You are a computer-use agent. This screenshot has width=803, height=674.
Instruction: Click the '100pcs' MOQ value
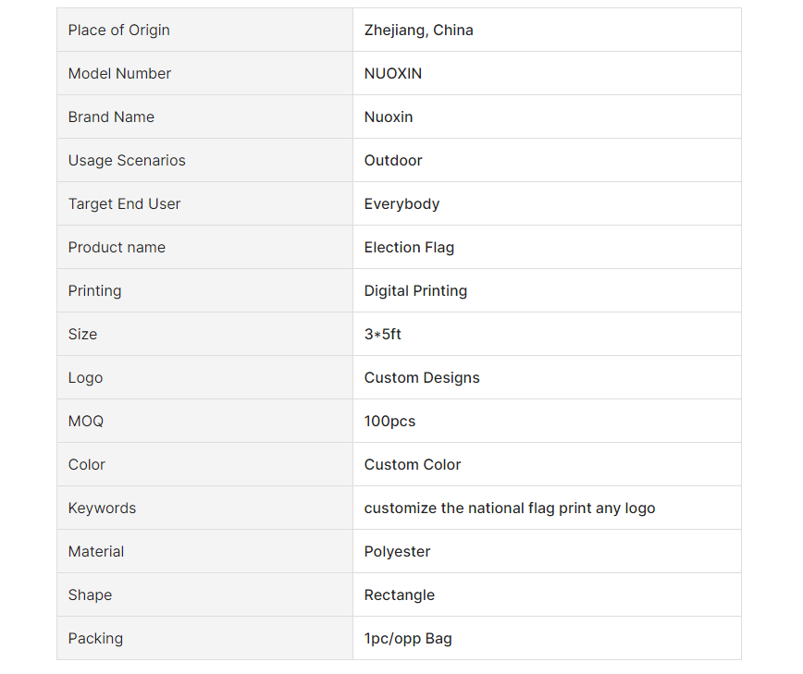pos(389,422)
